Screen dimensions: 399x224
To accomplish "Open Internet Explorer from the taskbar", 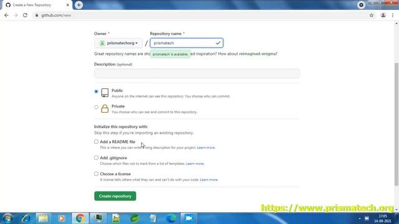I will point(26,218).
